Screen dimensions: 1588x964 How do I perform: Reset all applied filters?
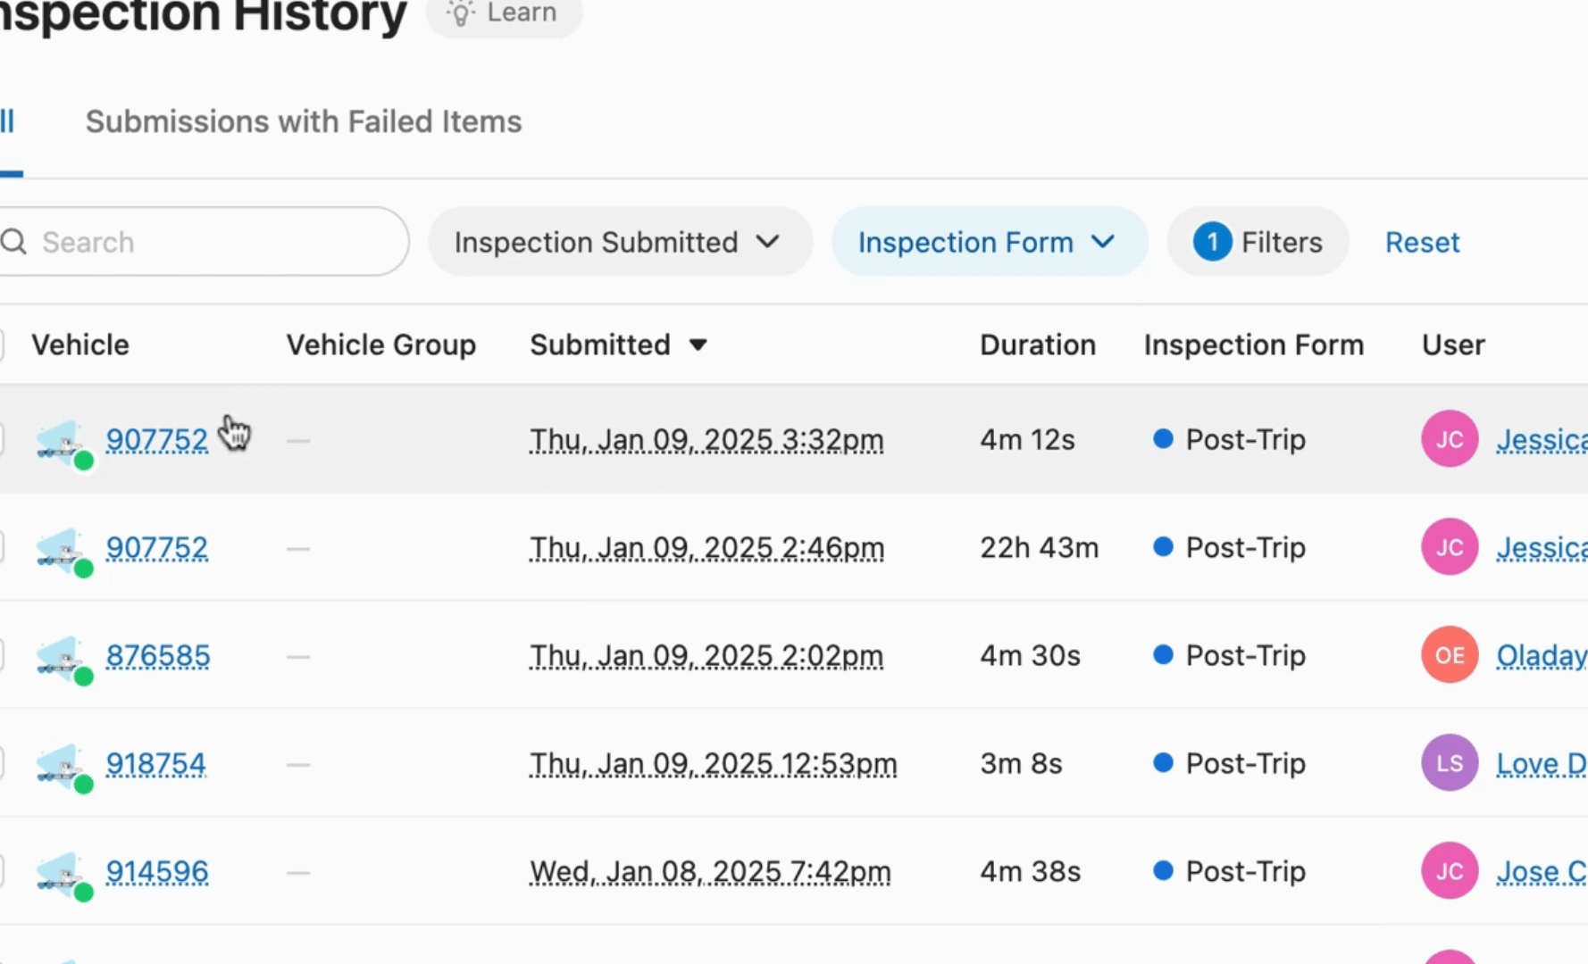(x=1422, y=242)
